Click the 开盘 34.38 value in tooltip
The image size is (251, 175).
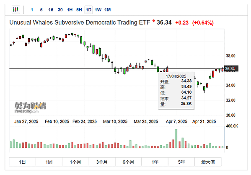[x=186, y=81]
